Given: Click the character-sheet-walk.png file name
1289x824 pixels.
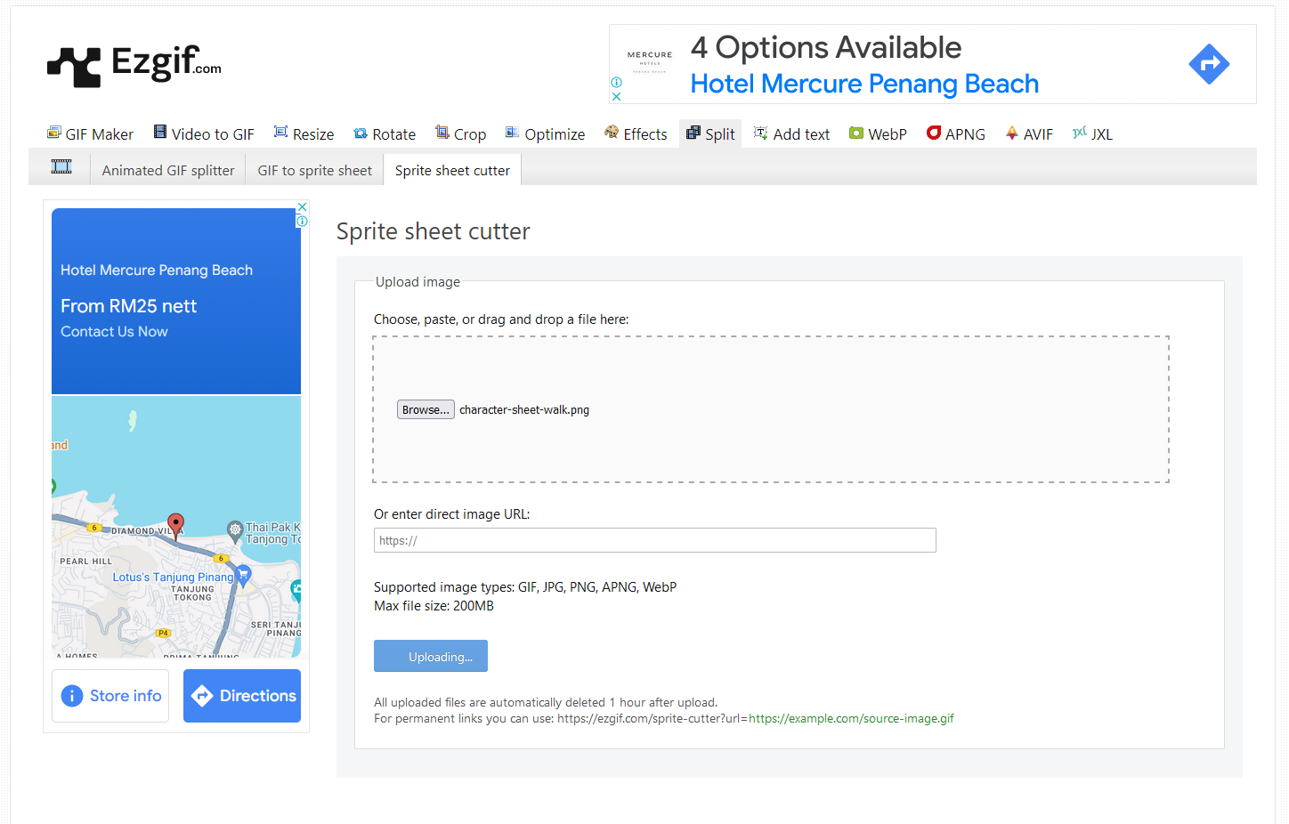Looking at the screenshot, I should pos(524,410).
